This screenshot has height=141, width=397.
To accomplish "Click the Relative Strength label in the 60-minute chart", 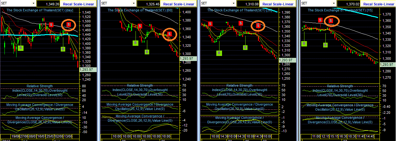I will pyautogui.click(x=140, y=85).
